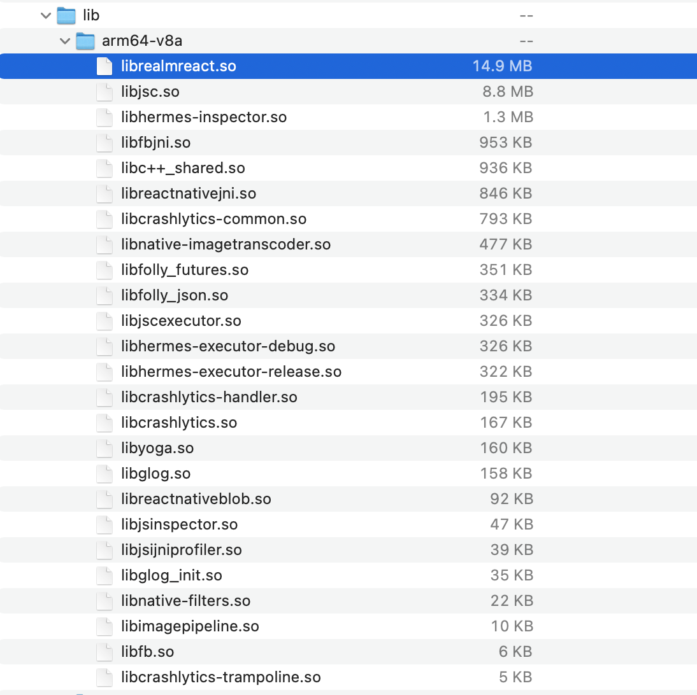Viewport: 697px width, 695px height.
Task: Click the 1.3 MB size value
Action: coord(508,117)
